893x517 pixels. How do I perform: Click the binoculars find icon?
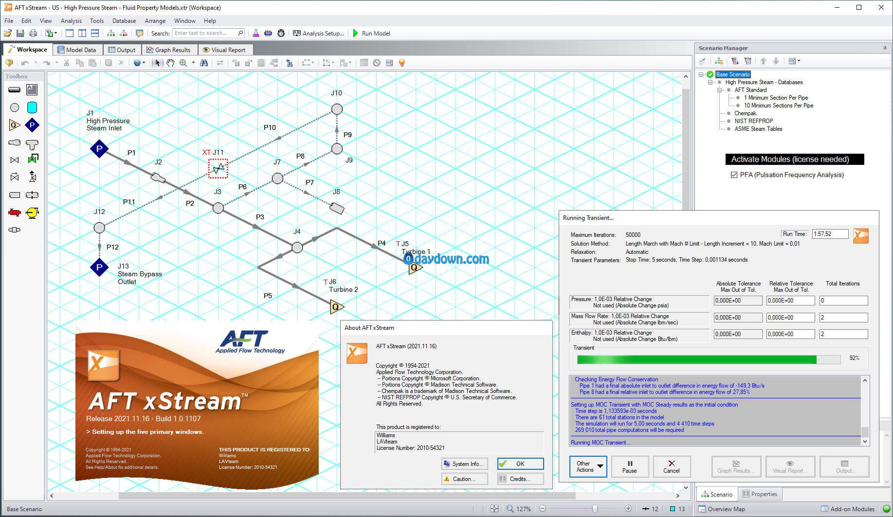pos(204,63)
